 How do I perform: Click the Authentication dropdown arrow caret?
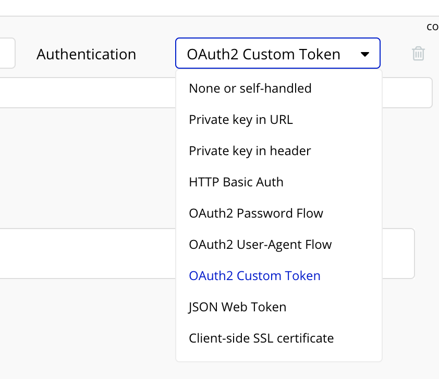click(365, 54)
